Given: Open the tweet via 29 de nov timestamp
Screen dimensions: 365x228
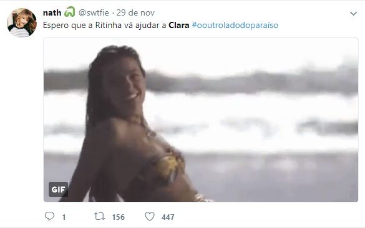Looking at the screenshot, I should click(135, 12).
